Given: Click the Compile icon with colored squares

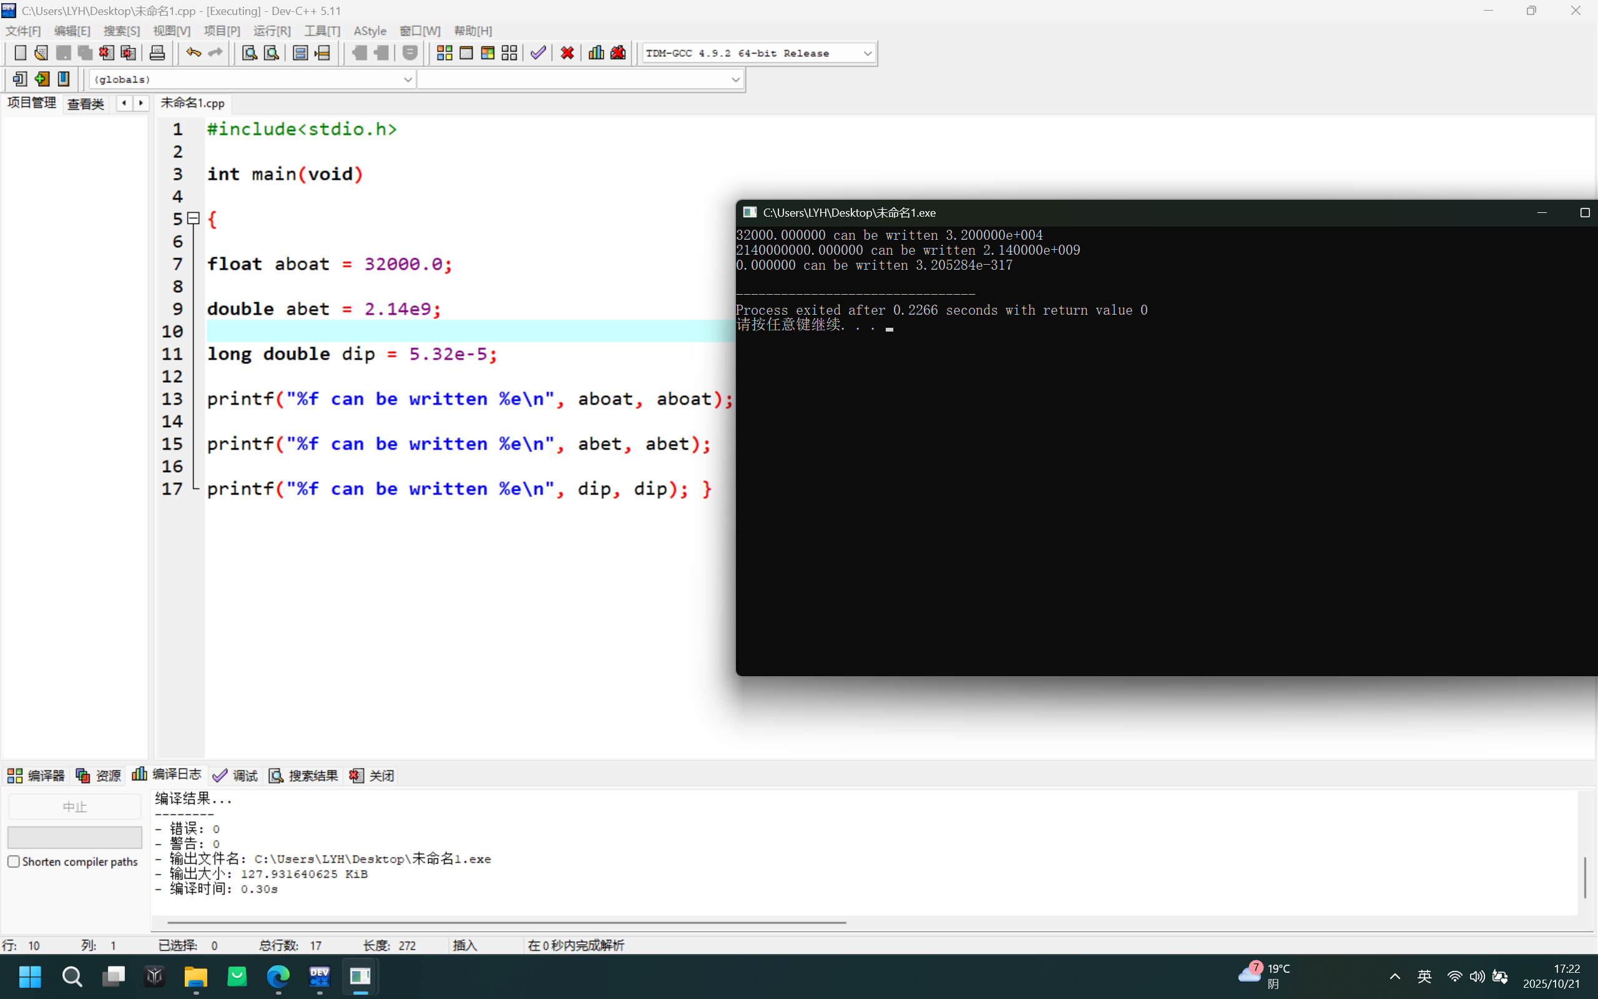Looking at the screenshot, I should (444, 53).
